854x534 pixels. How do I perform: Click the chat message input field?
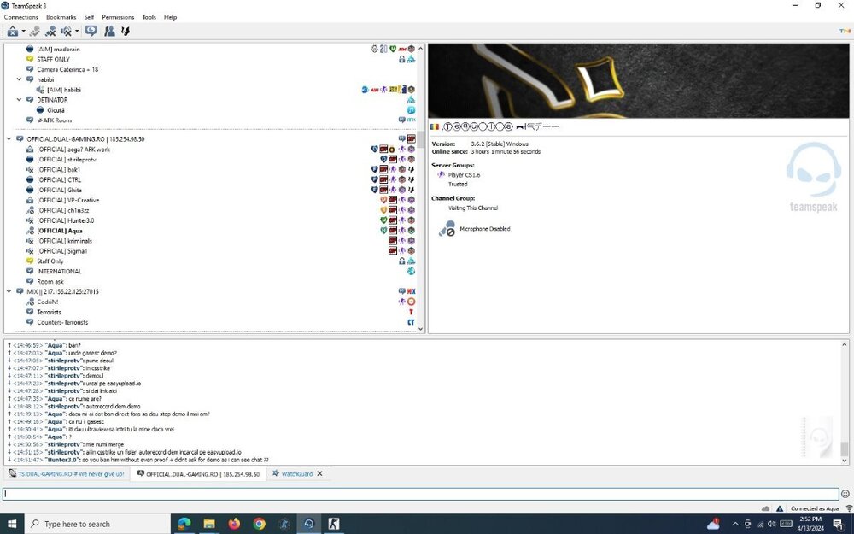pyautogui.click(x=418, y=494)
